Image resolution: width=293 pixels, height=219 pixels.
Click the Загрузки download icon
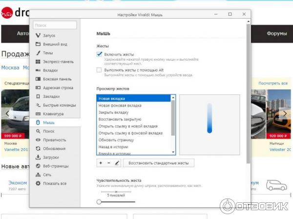pyautogui.click(x=38, y=157)
